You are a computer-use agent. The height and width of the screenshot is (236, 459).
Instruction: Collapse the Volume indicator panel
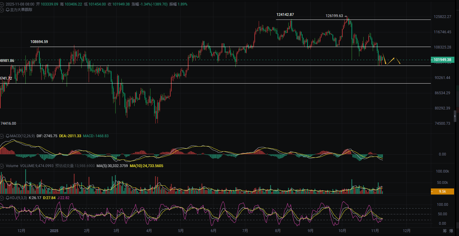(2, 166)
